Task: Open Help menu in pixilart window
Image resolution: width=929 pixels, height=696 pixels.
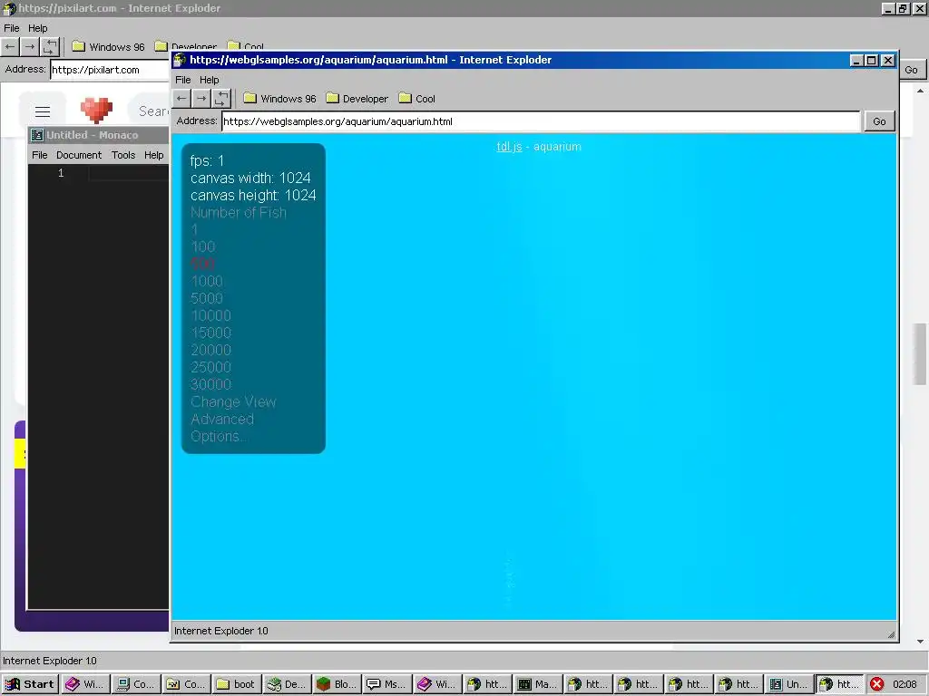Action: 37,28
